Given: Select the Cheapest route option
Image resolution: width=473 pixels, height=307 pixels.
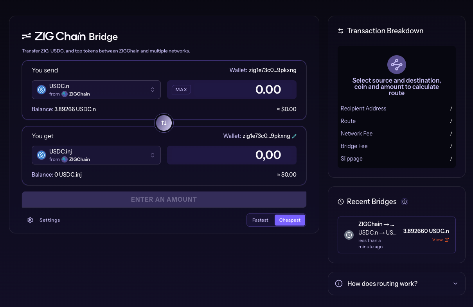Looking at the screenshot, I should [x=290, y=220].
